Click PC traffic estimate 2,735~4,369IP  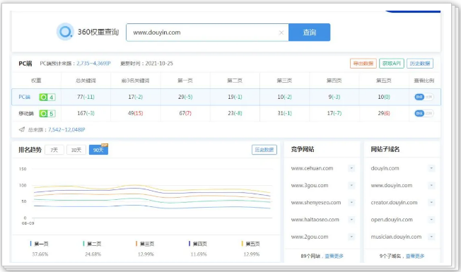click(x=93, y=64)
